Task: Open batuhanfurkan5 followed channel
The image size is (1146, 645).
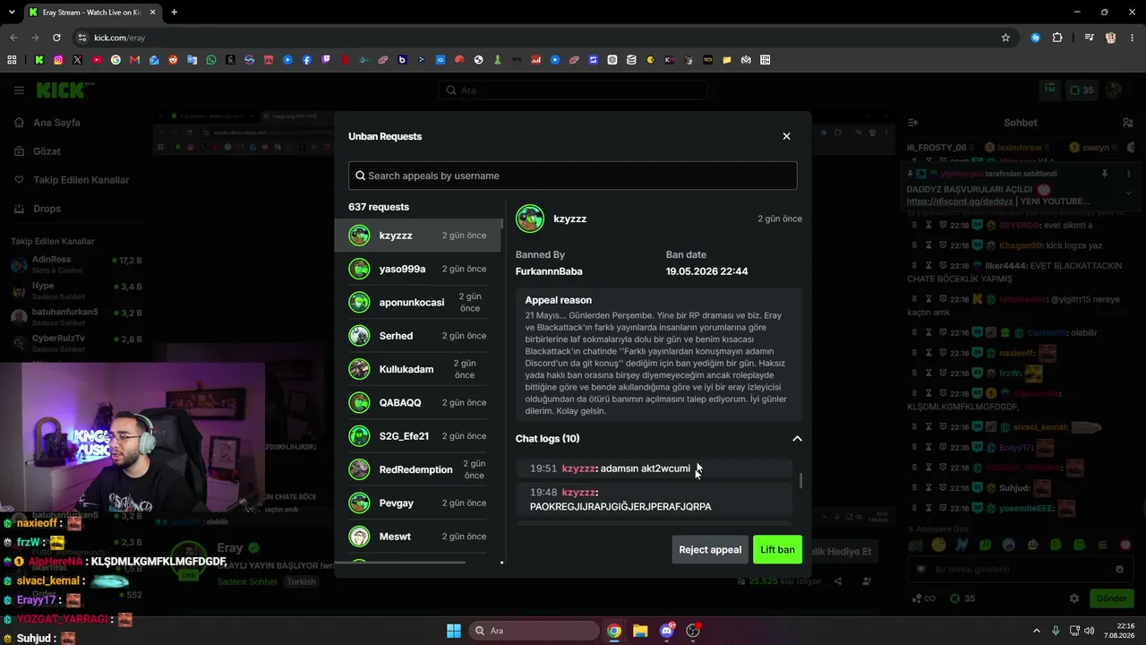Action: 76,316
